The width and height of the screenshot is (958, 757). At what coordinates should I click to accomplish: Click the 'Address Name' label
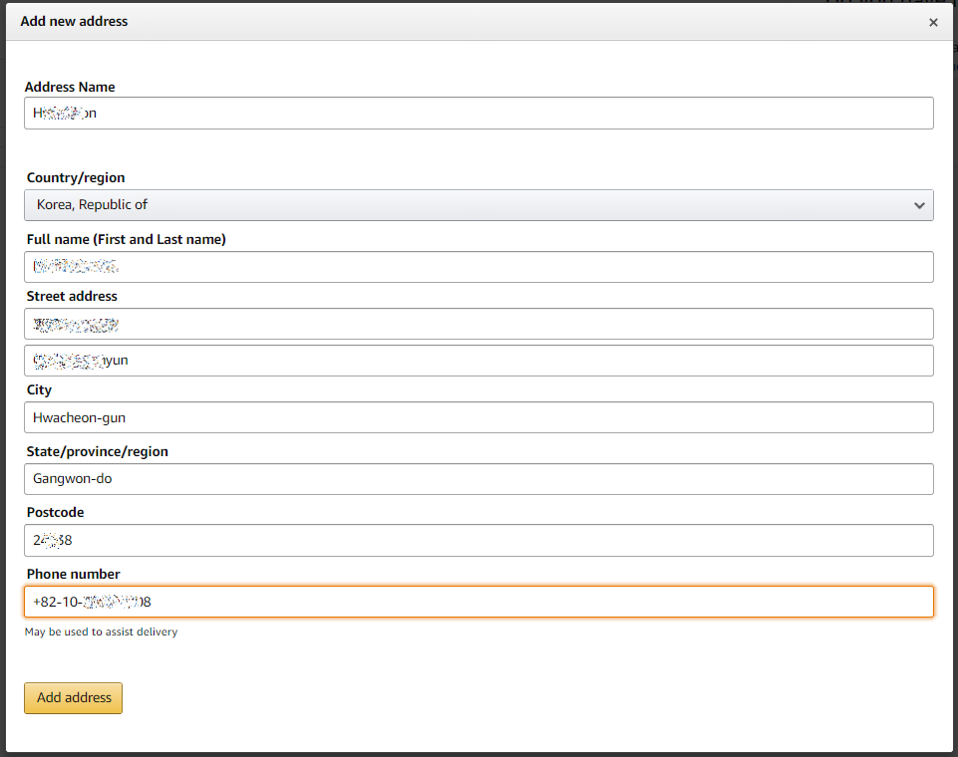pyautogui.click(x=70, y=87)
